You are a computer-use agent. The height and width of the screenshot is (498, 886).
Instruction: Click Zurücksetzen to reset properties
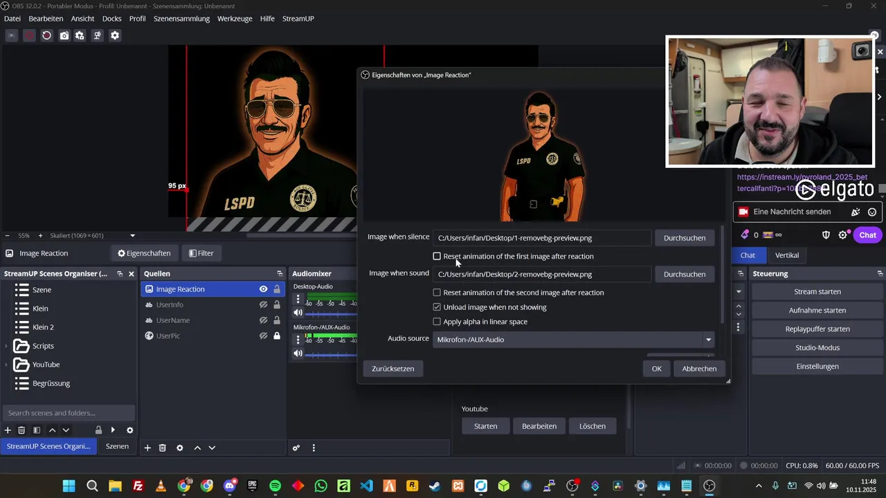click(392, 369)
